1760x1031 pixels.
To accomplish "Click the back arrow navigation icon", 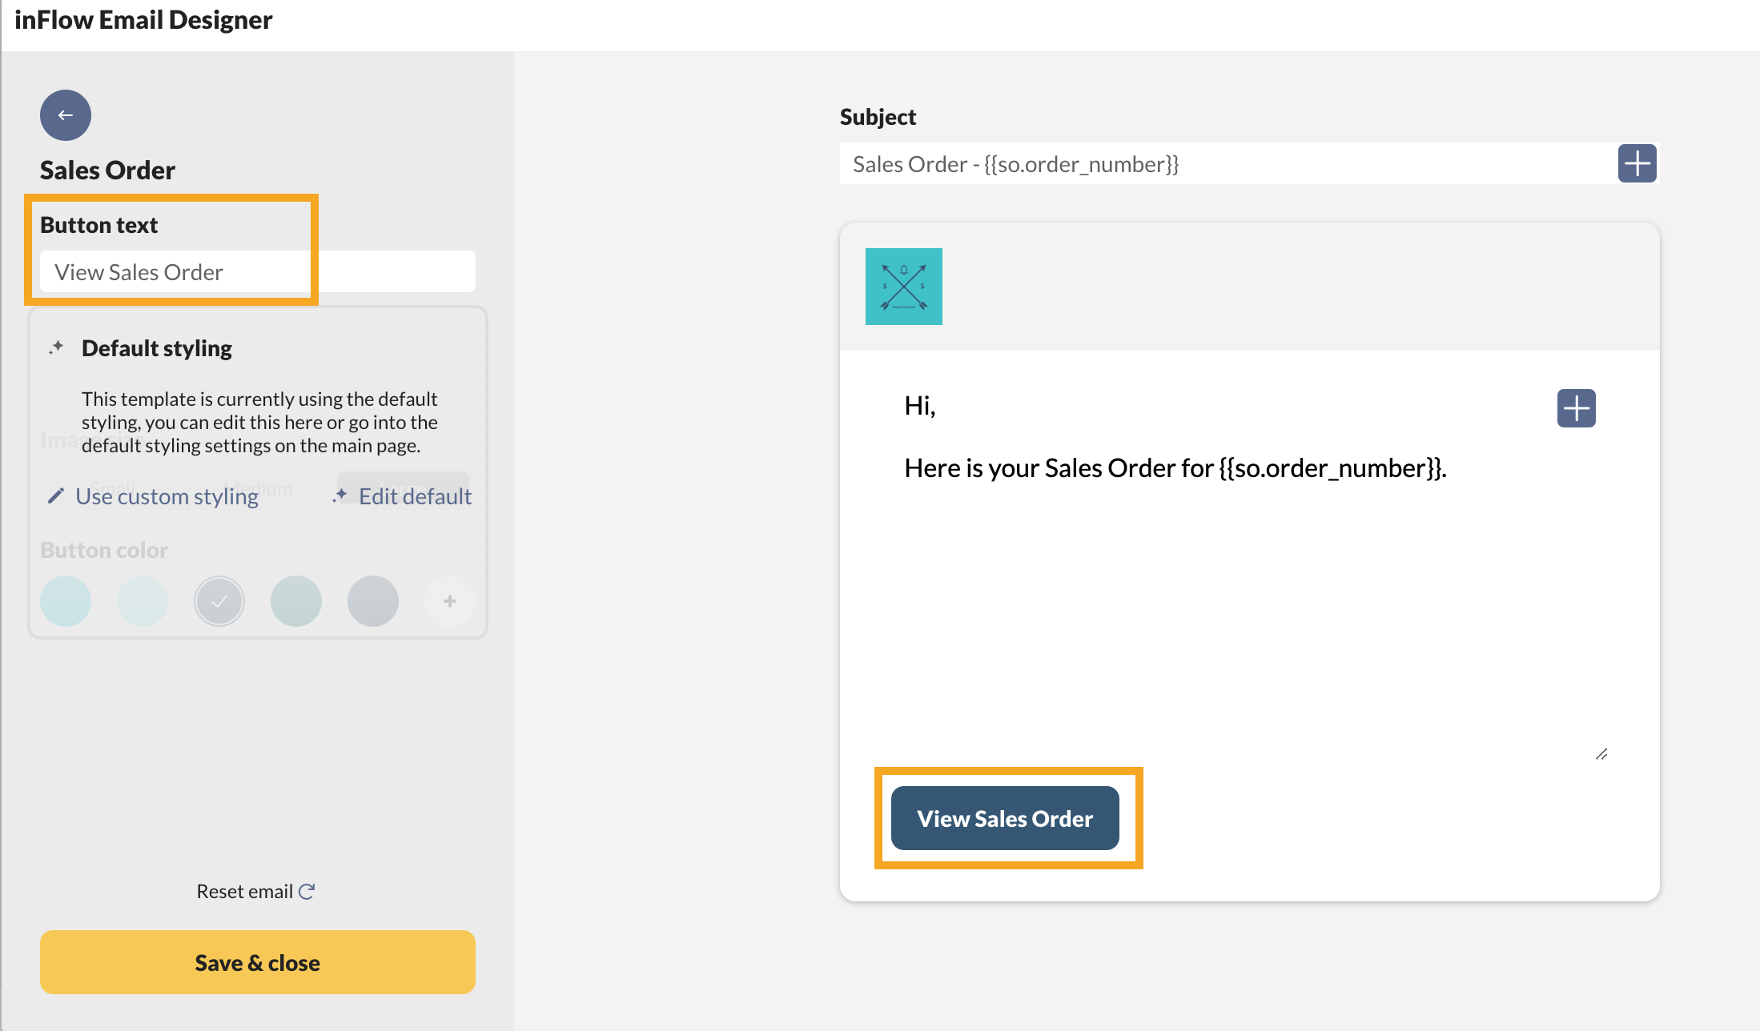I will coord(65,115).
